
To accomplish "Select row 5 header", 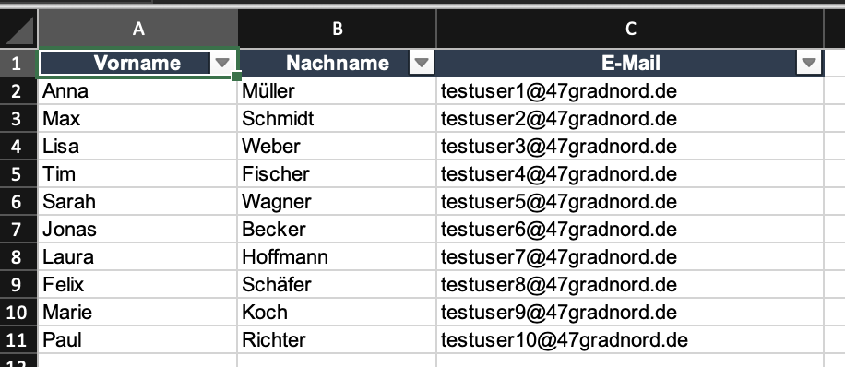I will coord(18,174).
